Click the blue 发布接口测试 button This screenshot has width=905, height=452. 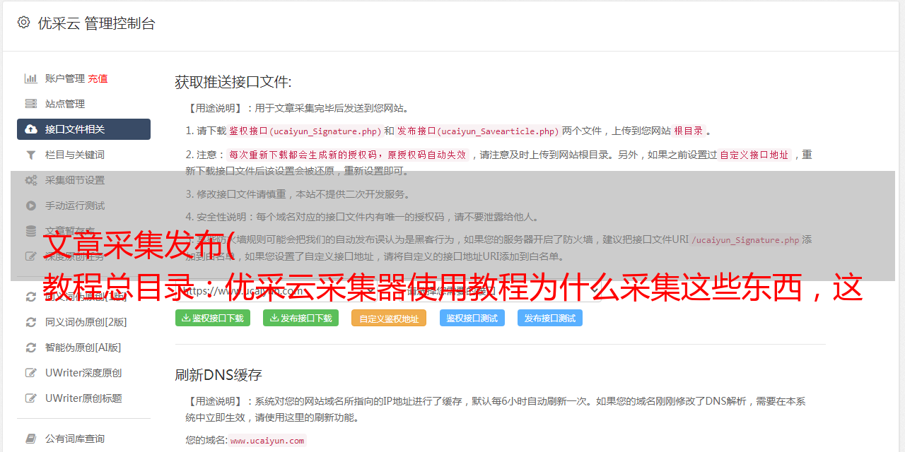(550, 319)
